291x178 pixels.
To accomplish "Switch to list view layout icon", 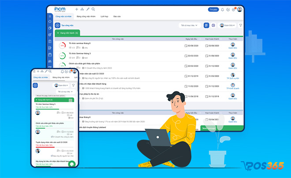I will [x=206, y=26].
